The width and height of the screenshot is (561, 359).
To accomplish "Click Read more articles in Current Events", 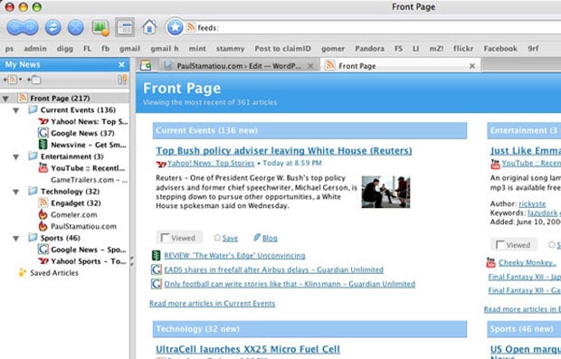I will [212, 303].
